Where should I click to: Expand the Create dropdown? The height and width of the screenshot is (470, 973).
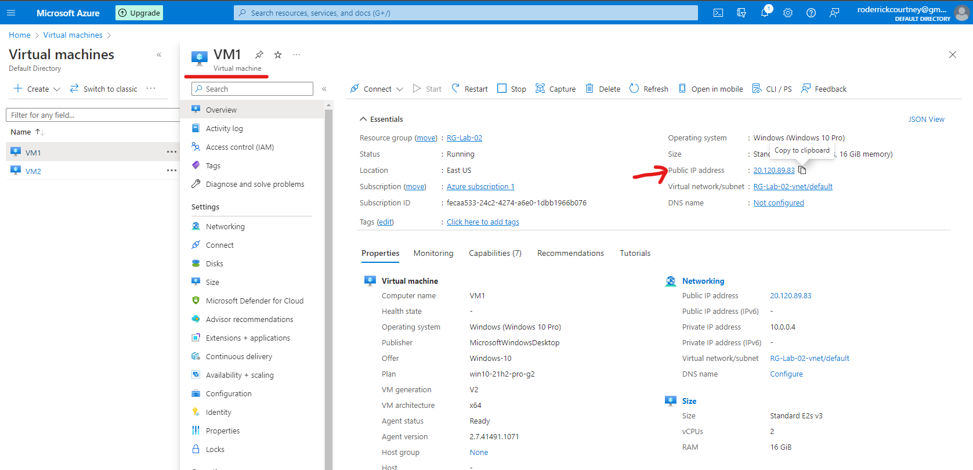click(x=57, y=89)
